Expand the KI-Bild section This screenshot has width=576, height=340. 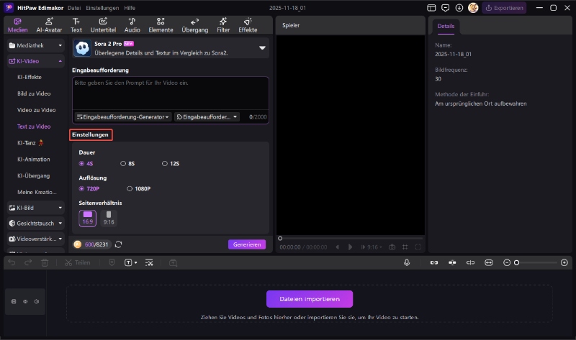[35, 208]
